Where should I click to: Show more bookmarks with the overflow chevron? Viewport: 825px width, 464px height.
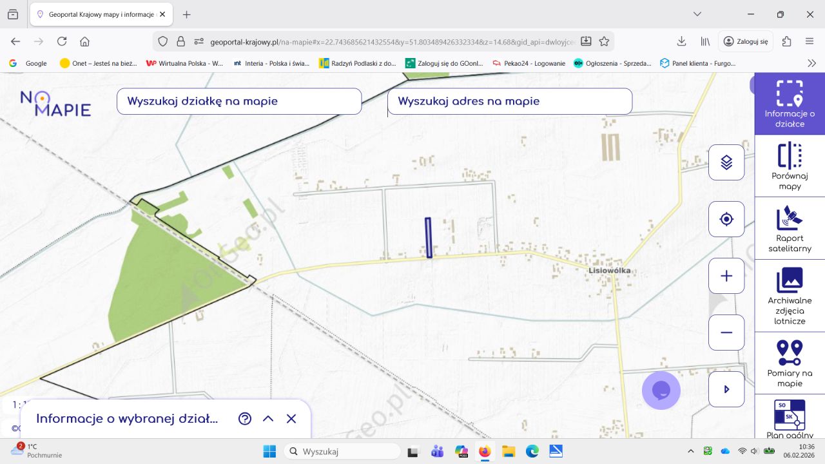(x=811, y=63)
